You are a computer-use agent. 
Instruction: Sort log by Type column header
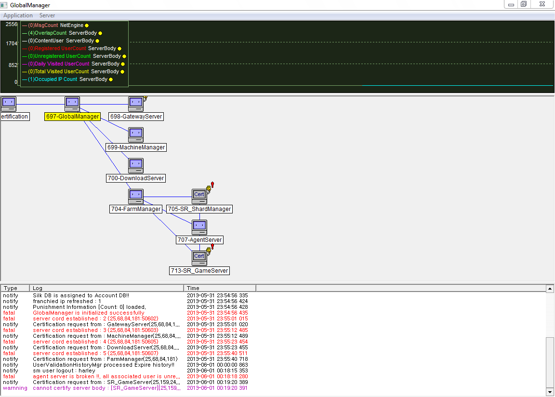pyautogui.click(x=15, y=288)
